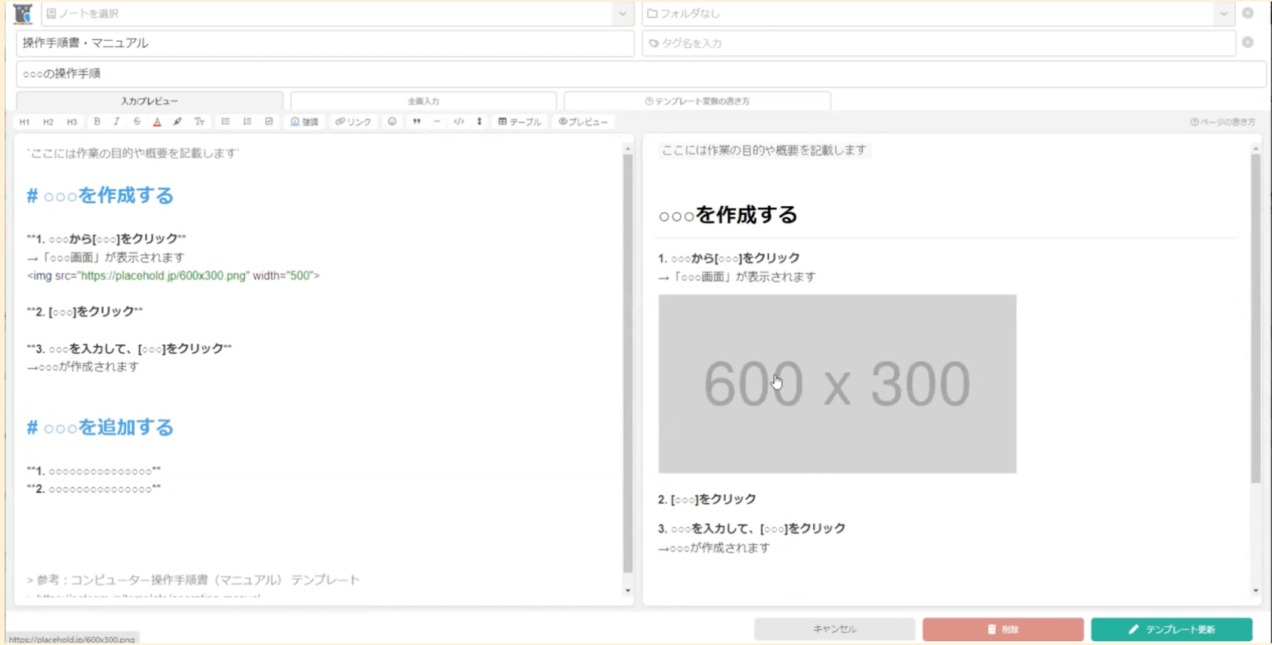Open the red text color tool
Image resolution: width=1272 pixels, height=645 pixels.
(x=157, y=122)
